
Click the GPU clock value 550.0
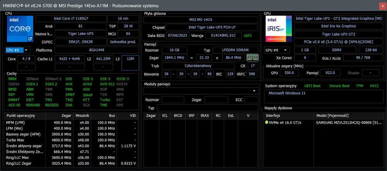(x=289, y=73)
